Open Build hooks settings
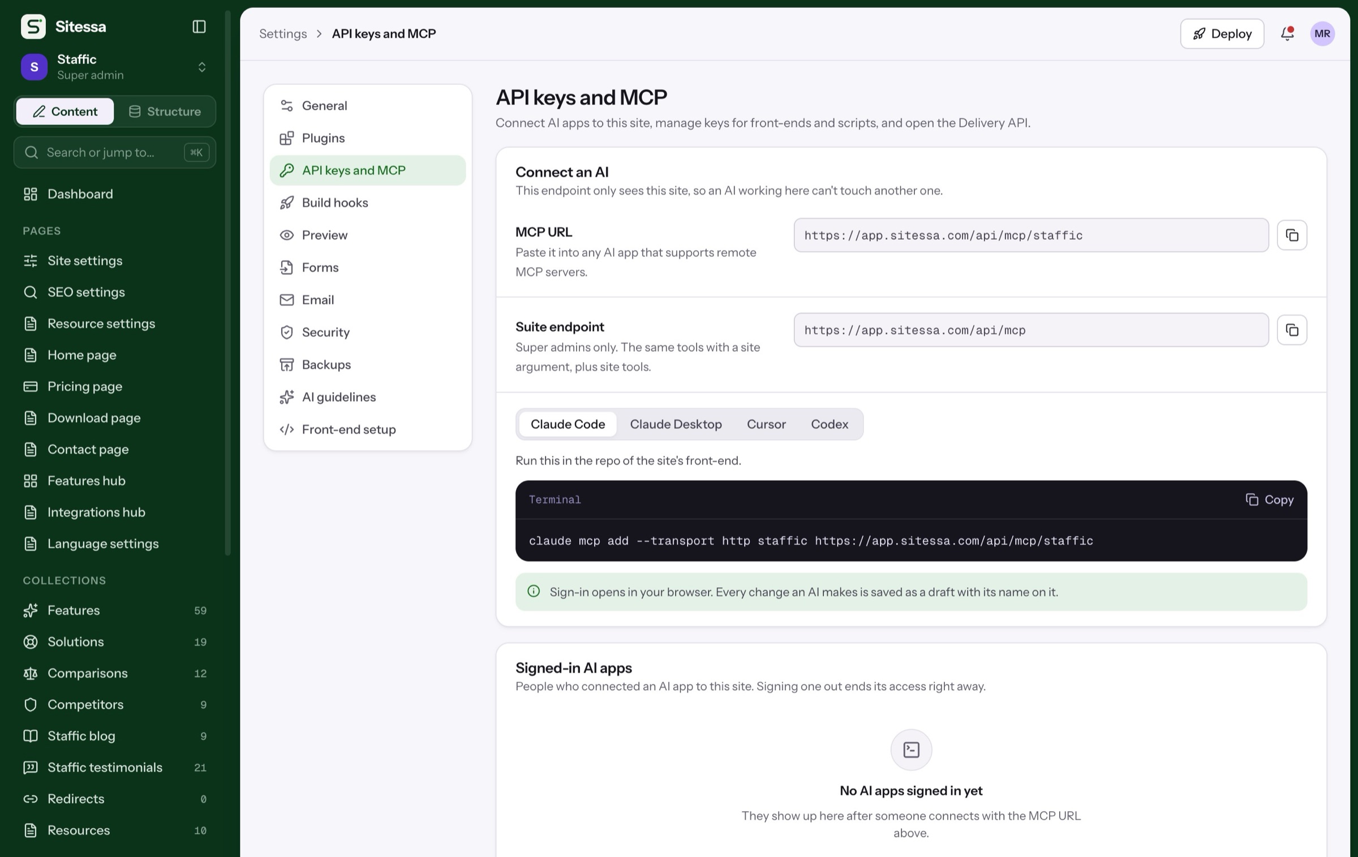The height and width of the screenshot is (857, 1358). click(368, 203)
